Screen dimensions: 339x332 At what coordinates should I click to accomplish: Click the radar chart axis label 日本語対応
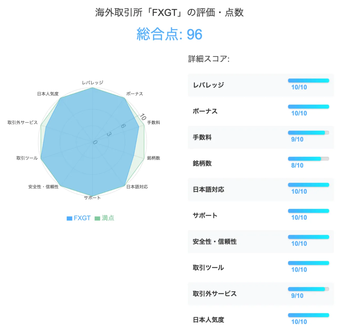point(137,187)
